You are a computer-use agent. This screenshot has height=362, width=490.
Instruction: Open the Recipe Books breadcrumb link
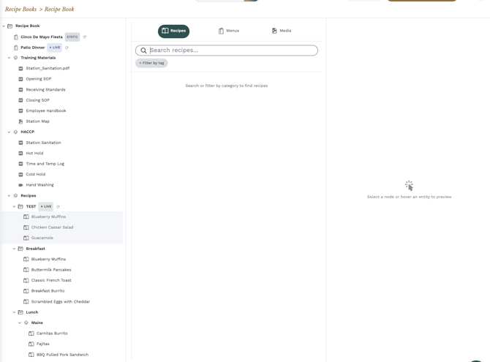(20, 9)
